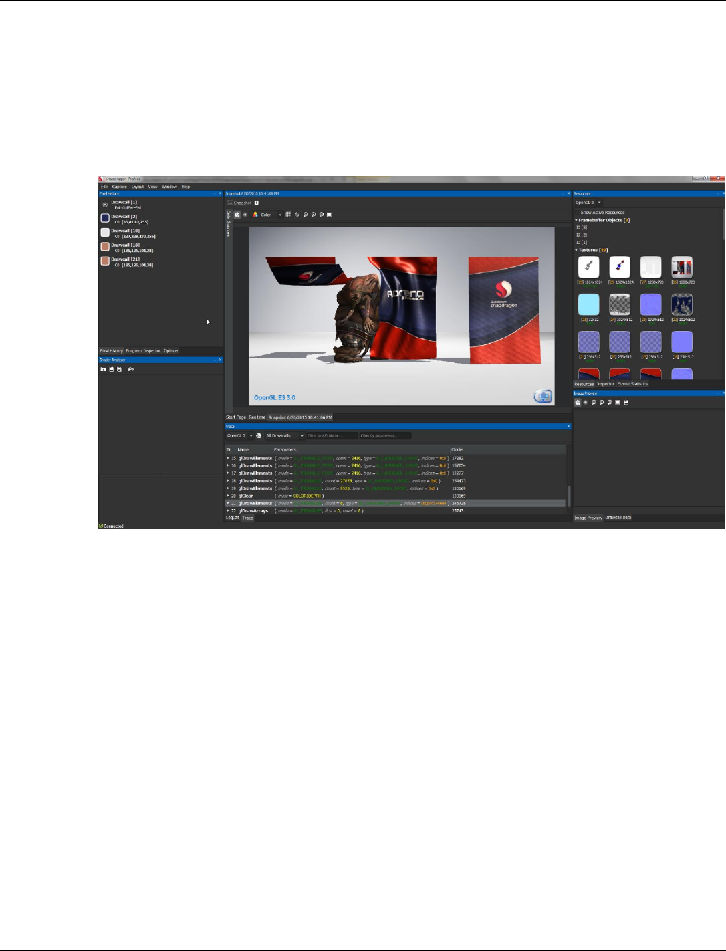Screen dimensions: 726x951
Task: Click the tan Drawcall [18] color swatch
Action: point(105,247)
